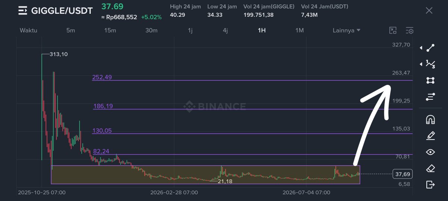Switch chart layout via landscape icon
This screenshot has width=448, height=201.
393,31
